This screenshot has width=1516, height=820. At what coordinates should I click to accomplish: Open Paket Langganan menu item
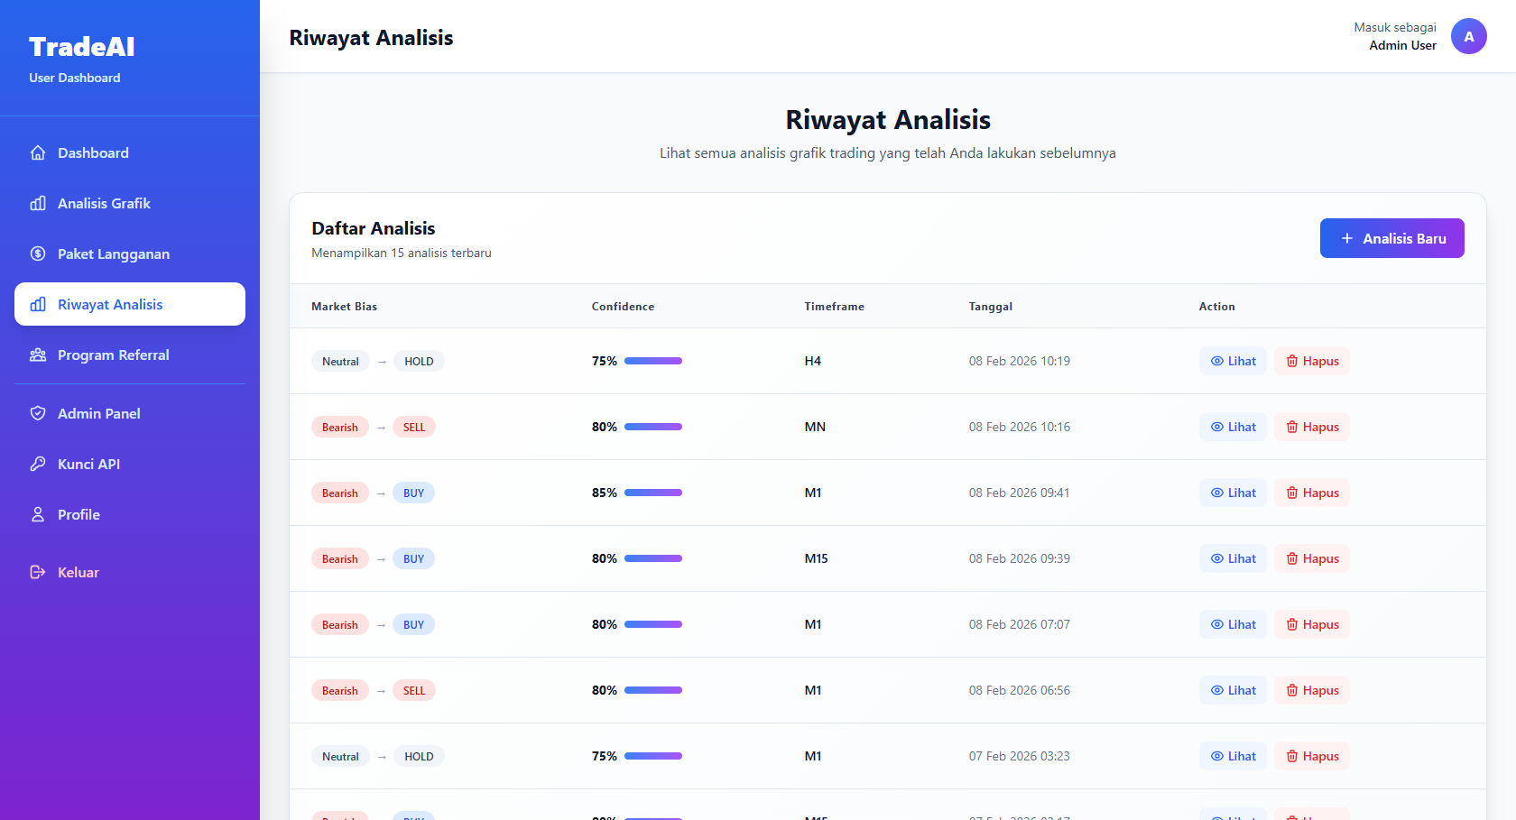tap(114, 254)
